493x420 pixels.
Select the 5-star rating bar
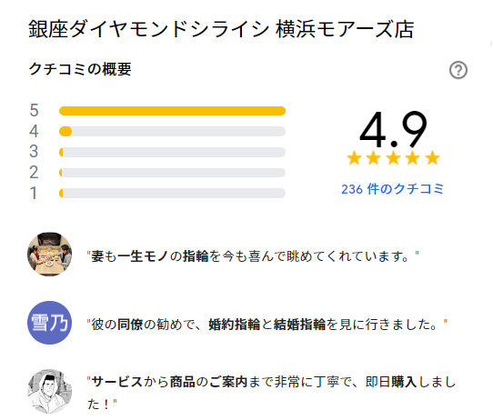click(172, 111)
